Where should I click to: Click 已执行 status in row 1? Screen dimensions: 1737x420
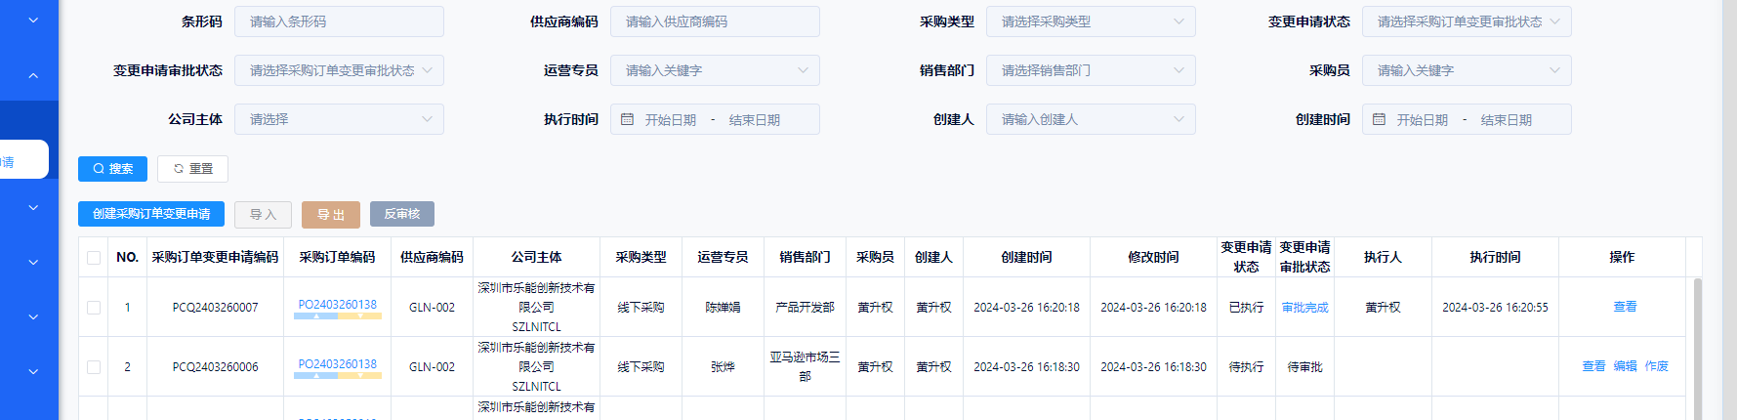[x=1246, y=308]
